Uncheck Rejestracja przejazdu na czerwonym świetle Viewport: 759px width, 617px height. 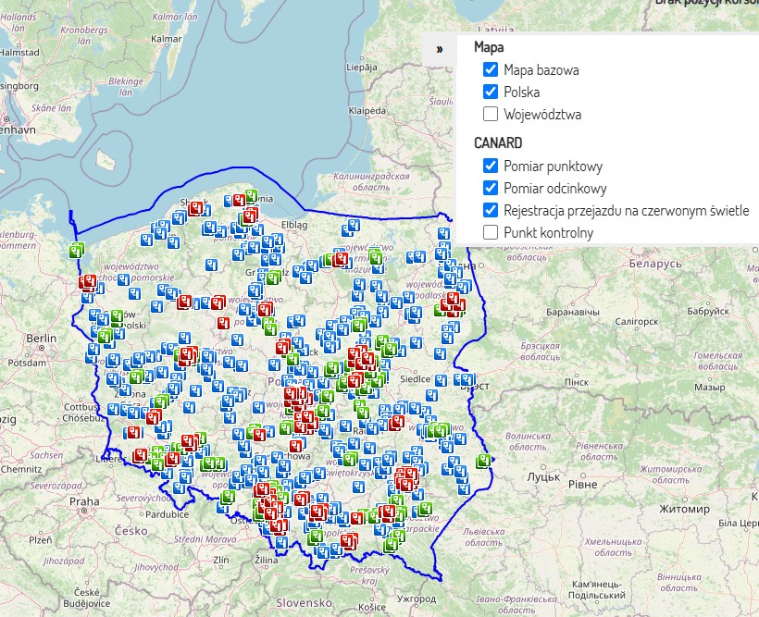click(x=491, y=211)
